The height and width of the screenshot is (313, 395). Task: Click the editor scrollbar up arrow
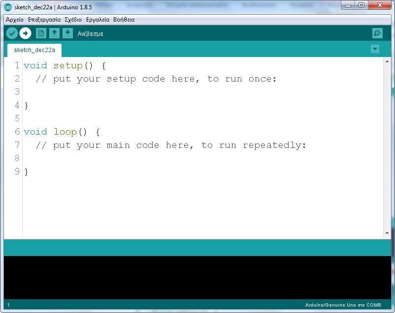tap(387, 61)
